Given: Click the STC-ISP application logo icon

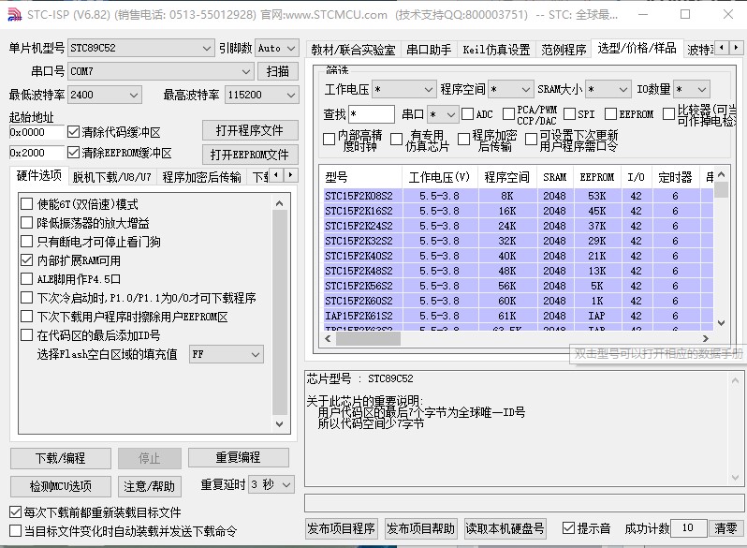Looking at the screenshot, I should (15, 14).
